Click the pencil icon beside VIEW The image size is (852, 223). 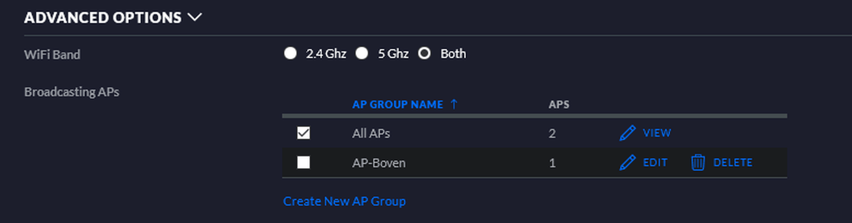point(627,133)
